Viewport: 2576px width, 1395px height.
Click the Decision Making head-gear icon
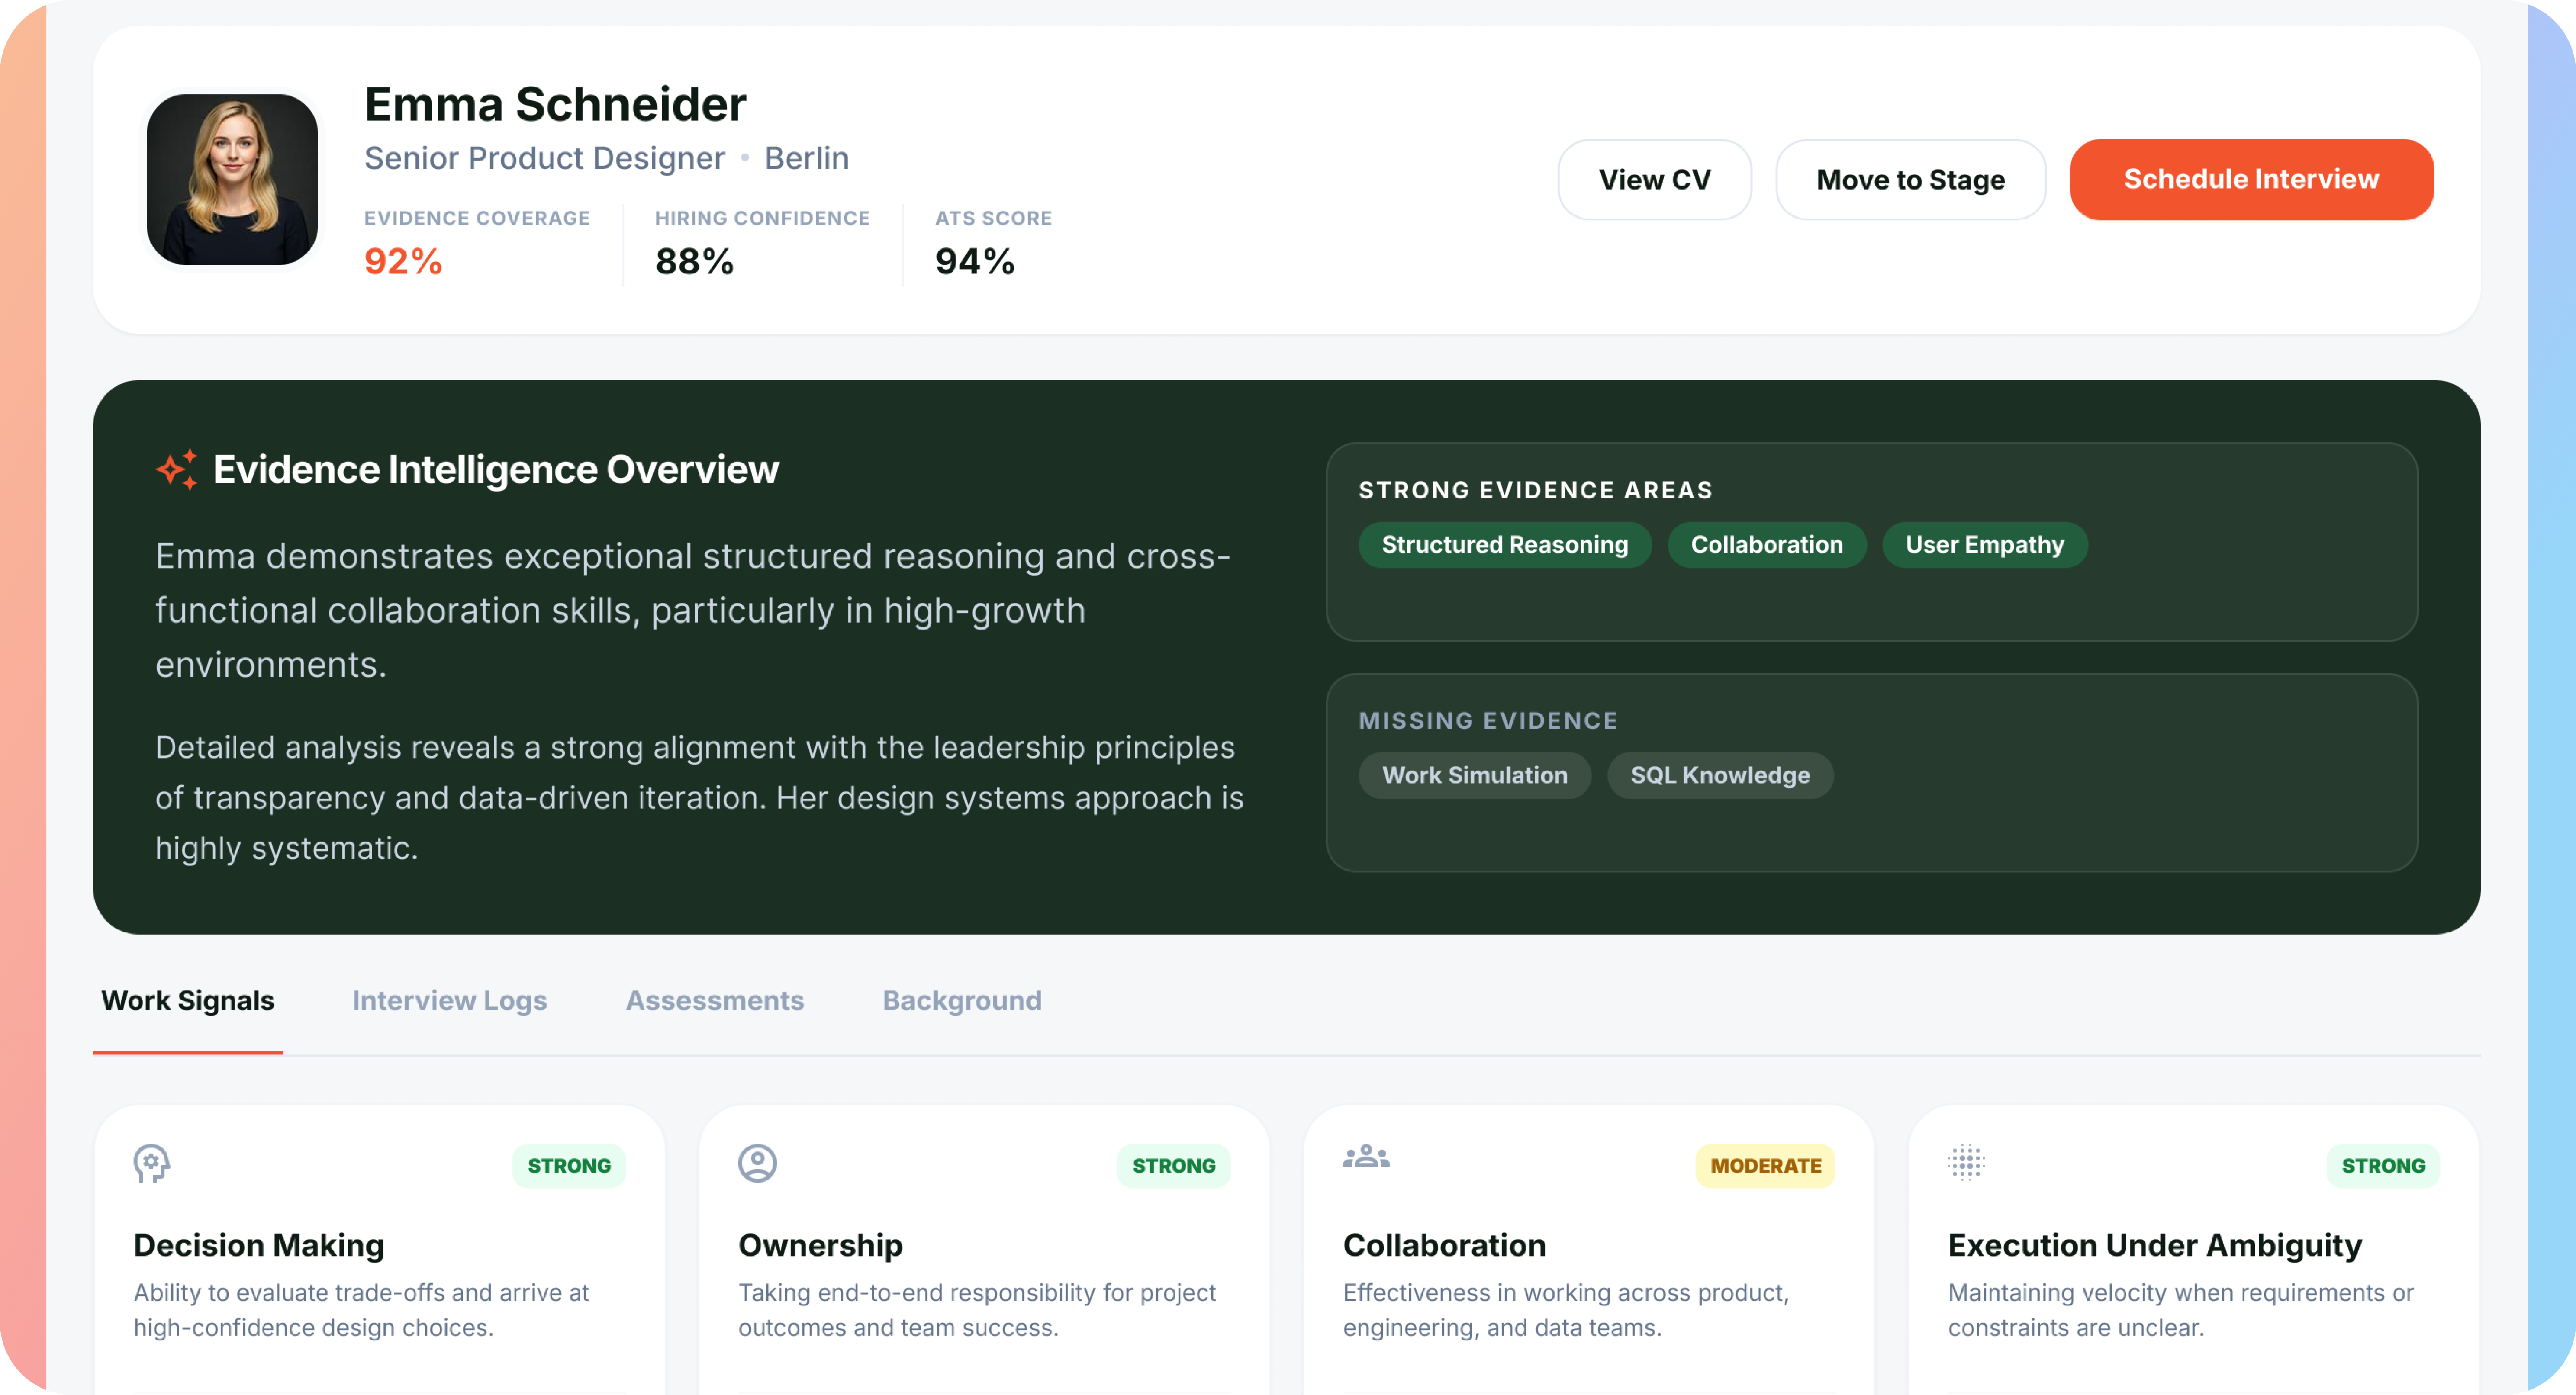[x=152, y=1162]
